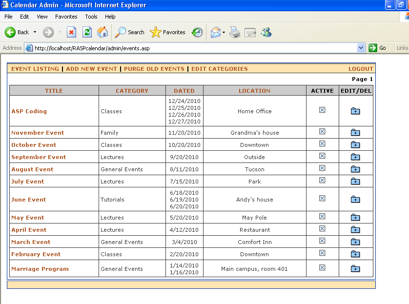Open the Edit menu
Viewport: 409px width, 304px height.
24,17
